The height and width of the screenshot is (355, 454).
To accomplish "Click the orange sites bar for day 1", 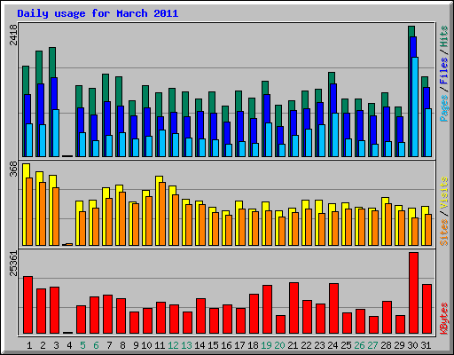I will click(29, 211).
